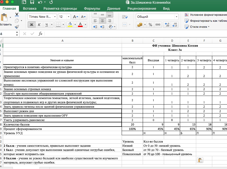Cut selection with the scissors icon
227x169 pixels.
17,15
